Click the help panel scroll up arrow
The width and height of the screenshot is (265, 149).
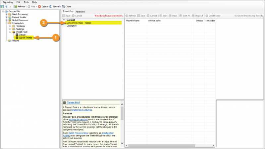coord(122,104)
